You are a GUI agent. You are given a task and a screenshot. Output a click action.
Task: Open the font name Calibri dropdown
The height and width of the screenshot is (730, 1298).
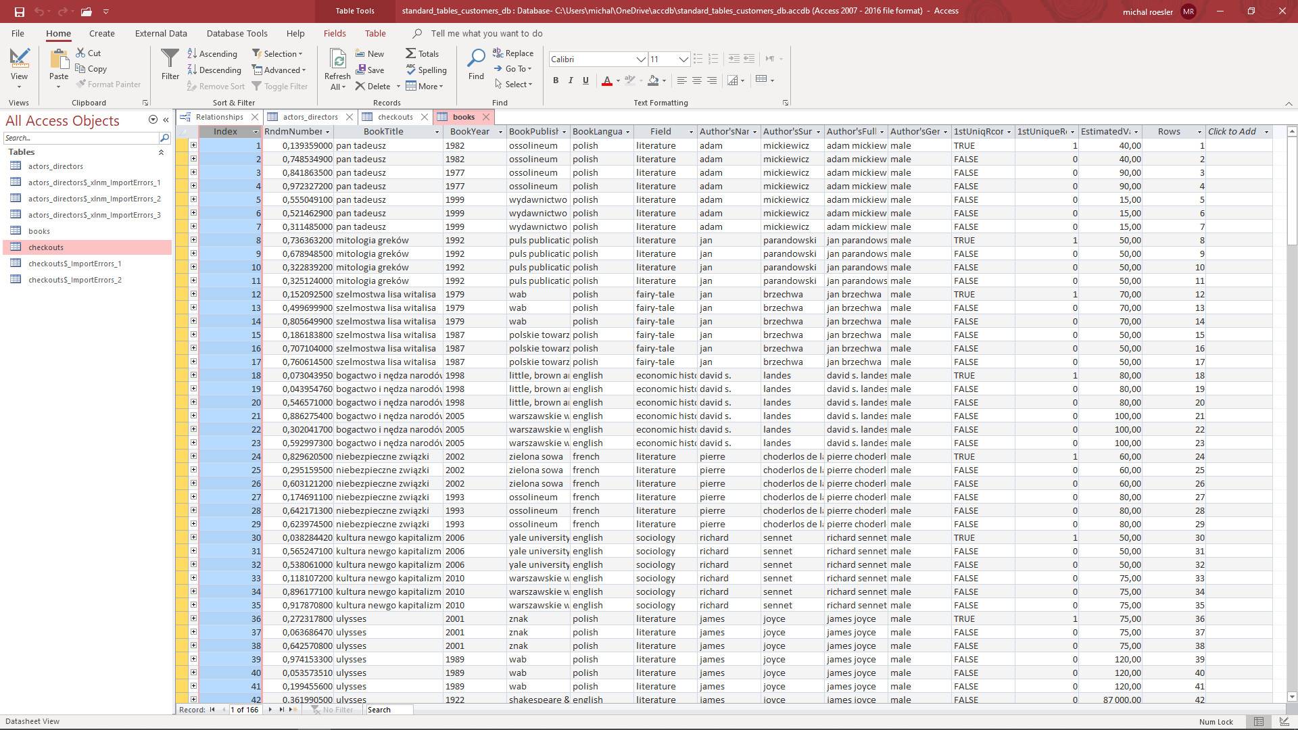(x=640, y=59)
